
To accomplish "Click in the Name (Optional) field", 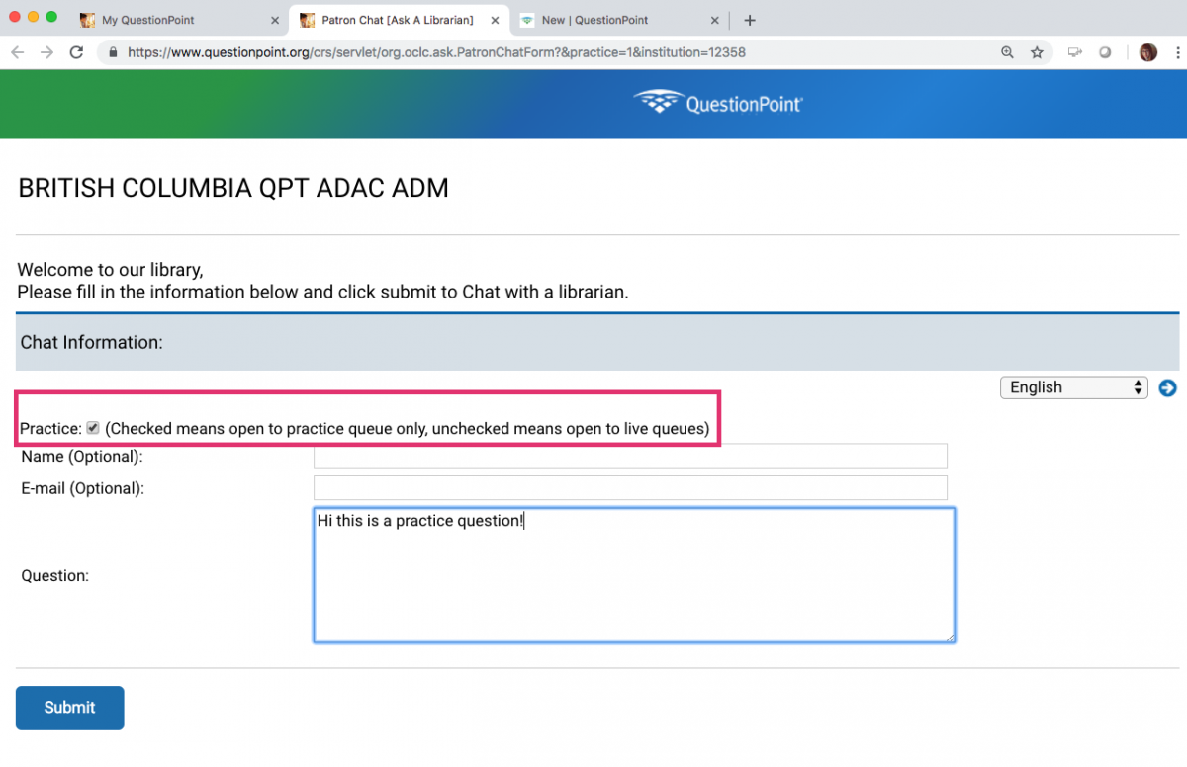I will point(630,456).
